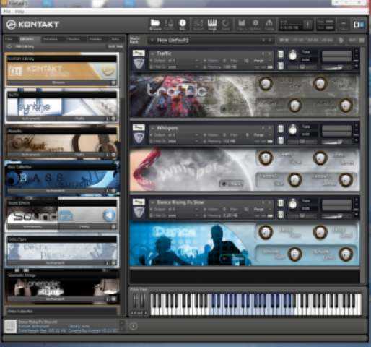Load next Traffic preset with header arrow
This screenshot has width=371, height=347.
click(269, 53)
